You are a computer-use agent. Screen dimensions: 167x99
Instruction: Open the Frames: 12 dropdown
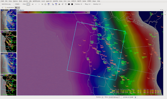(79, 4)
